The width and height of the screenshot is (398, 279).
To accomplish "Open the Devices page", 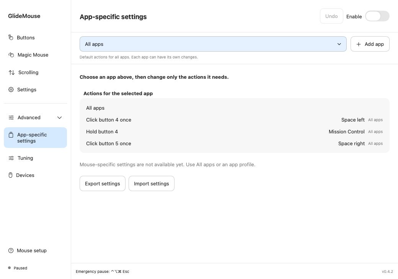I will click(35, 175).
